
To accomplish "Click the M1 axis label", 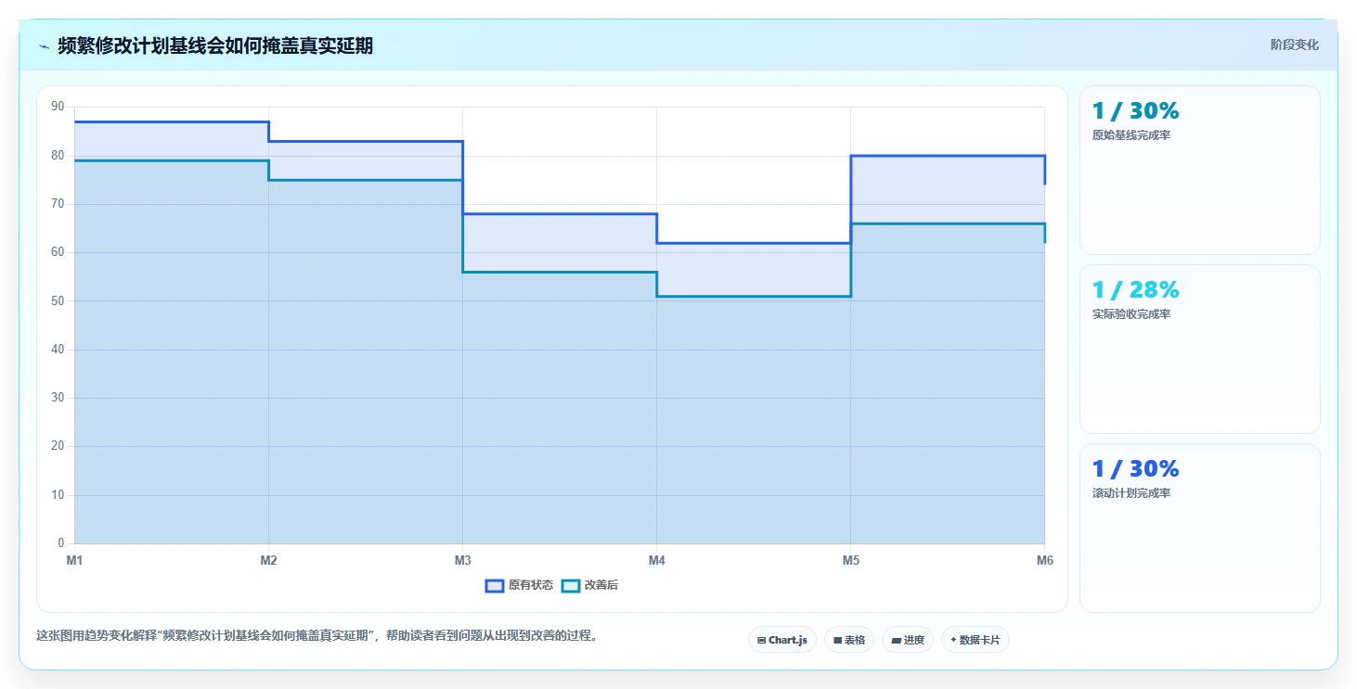I will pyautogui.click(x=74, y=560).
